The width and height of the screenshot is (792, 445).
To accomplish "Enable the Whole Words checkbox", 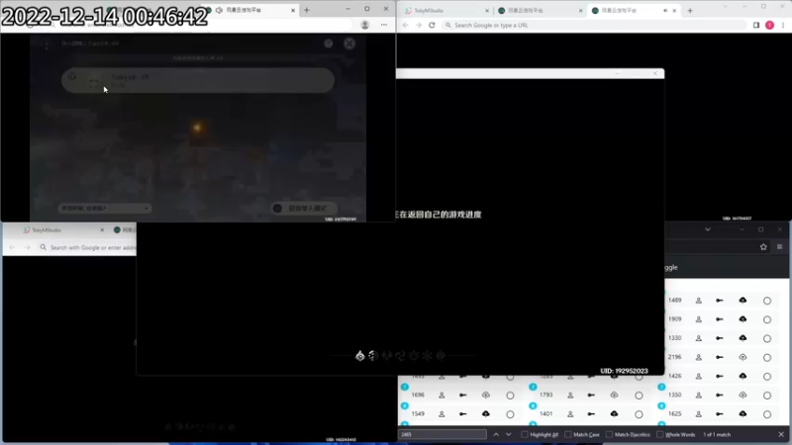I will coord(659,434).
